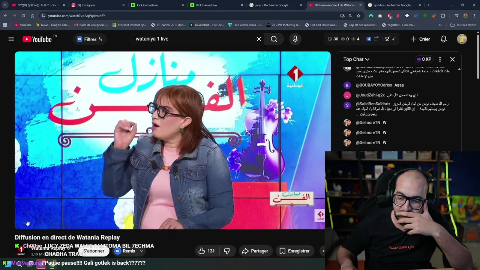Open the DeviantArt bookmark
The width and height of the screenshot is (480, 270).
[x=207, y=25]
